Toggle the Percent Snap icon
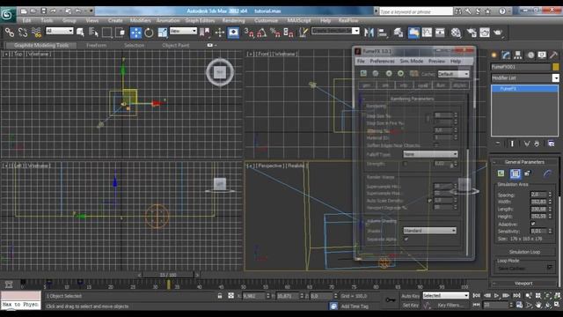Screen dimensions: 563x317 (x=275, y=33)
